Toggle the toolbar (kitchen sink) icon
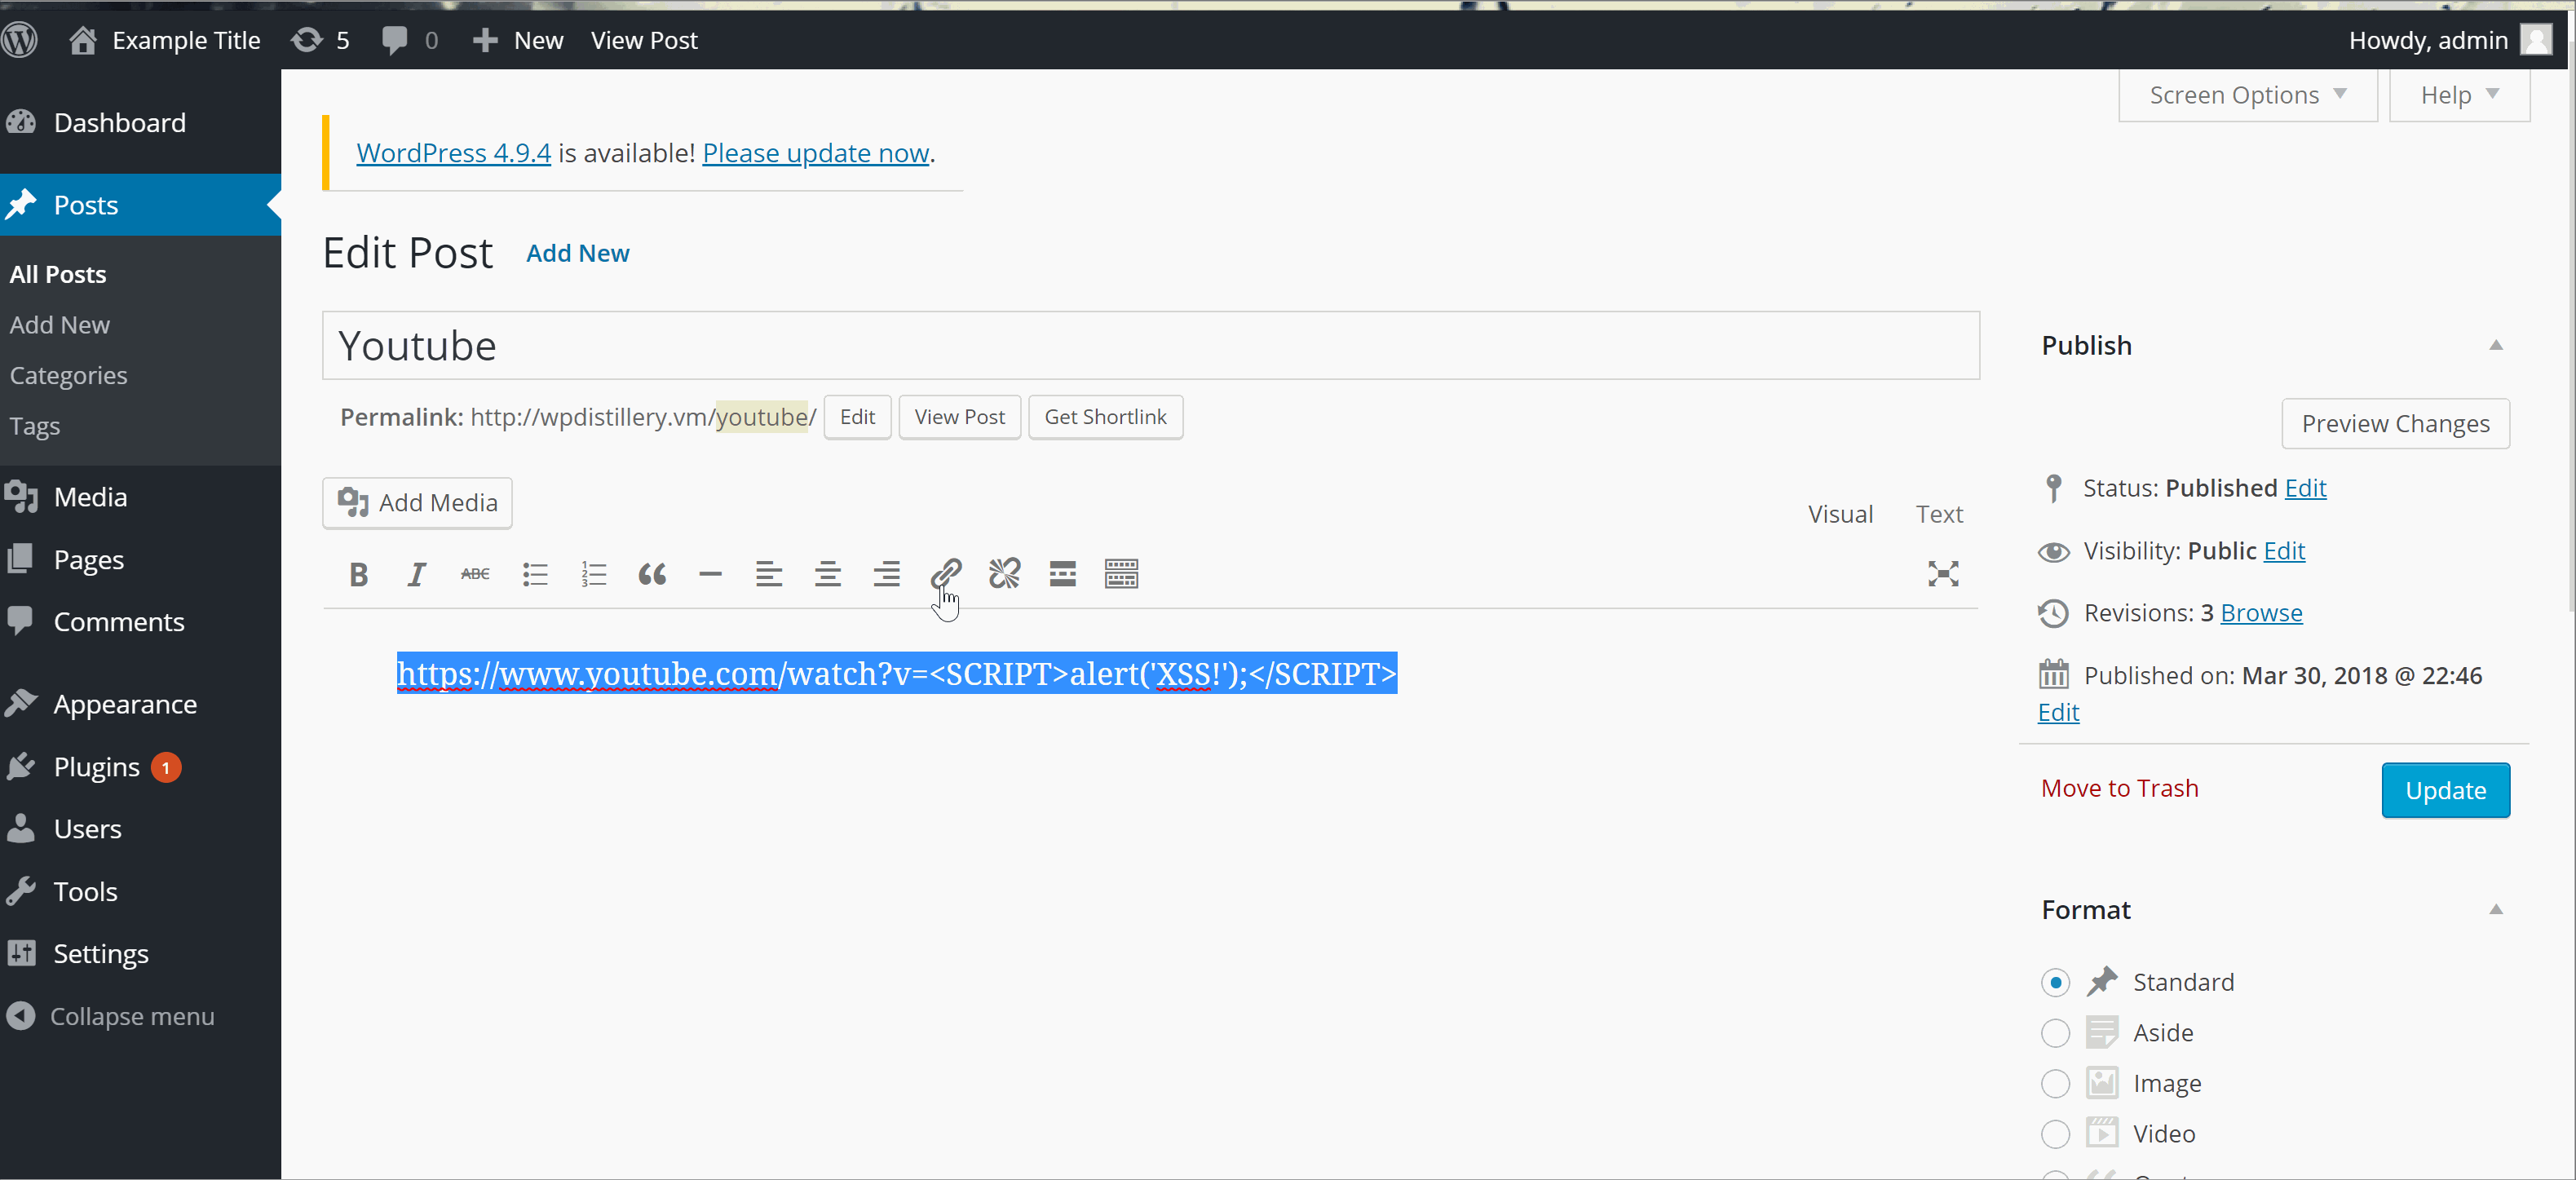Image resolution: width=2576 pixels, height=1180 pixels. point(1122,574)
